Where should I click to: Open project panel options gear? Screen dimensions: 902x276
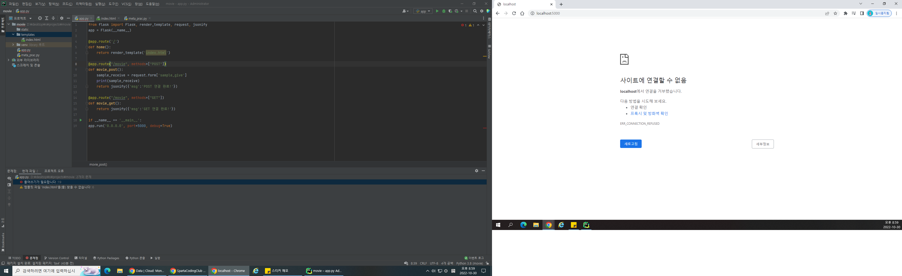(x=61, y=18)
